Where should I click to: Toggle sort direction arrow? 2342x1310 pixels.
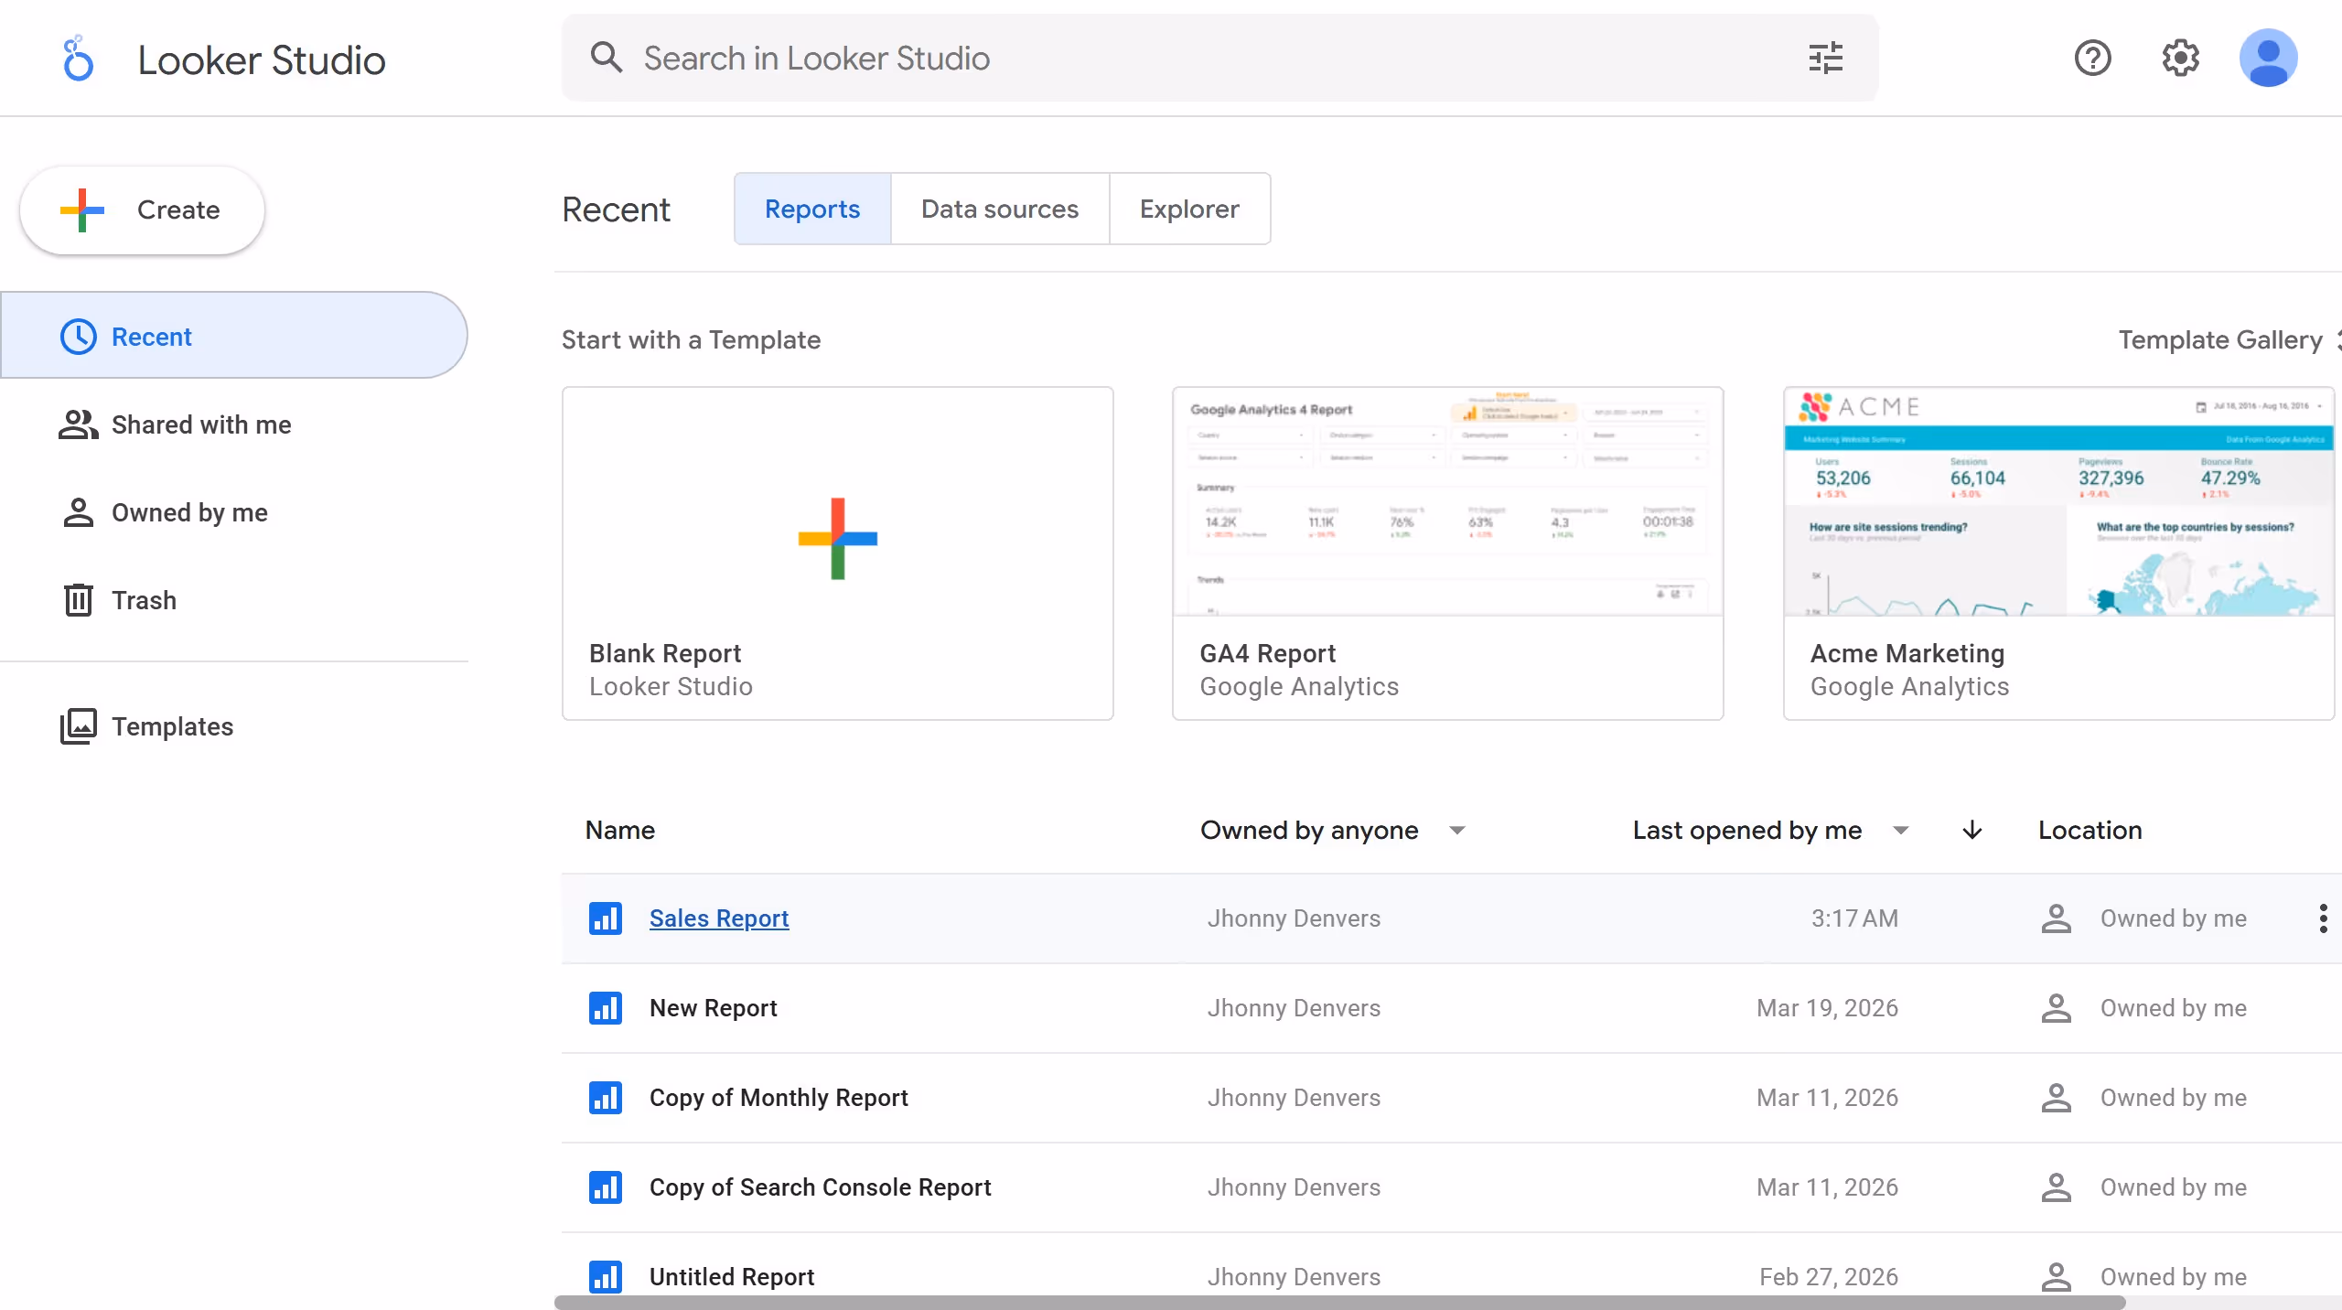click(1972, 831)
